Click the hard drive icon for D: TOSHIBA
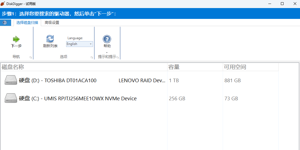Image resolution: width=300 pixels, height=150 pixels. (11, 80)
